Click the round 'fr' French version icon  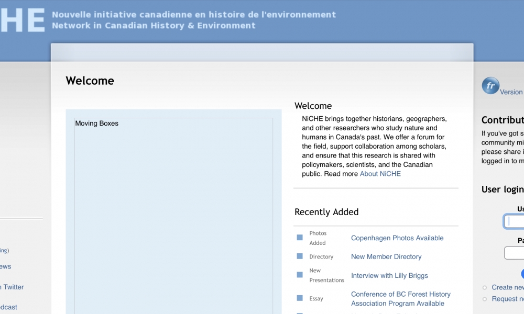point(490,86)
